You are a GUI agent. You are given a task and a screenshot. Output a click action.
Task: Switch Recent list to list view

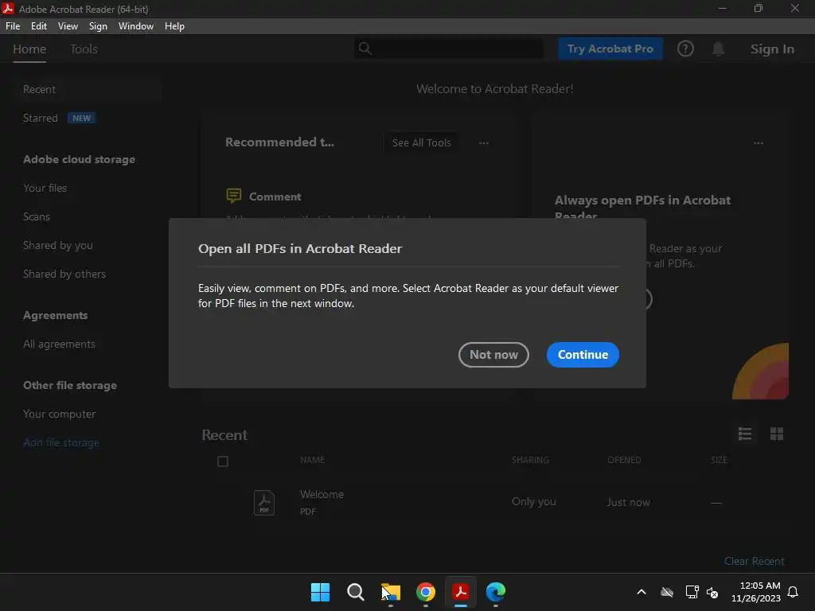tap(745, 434)
